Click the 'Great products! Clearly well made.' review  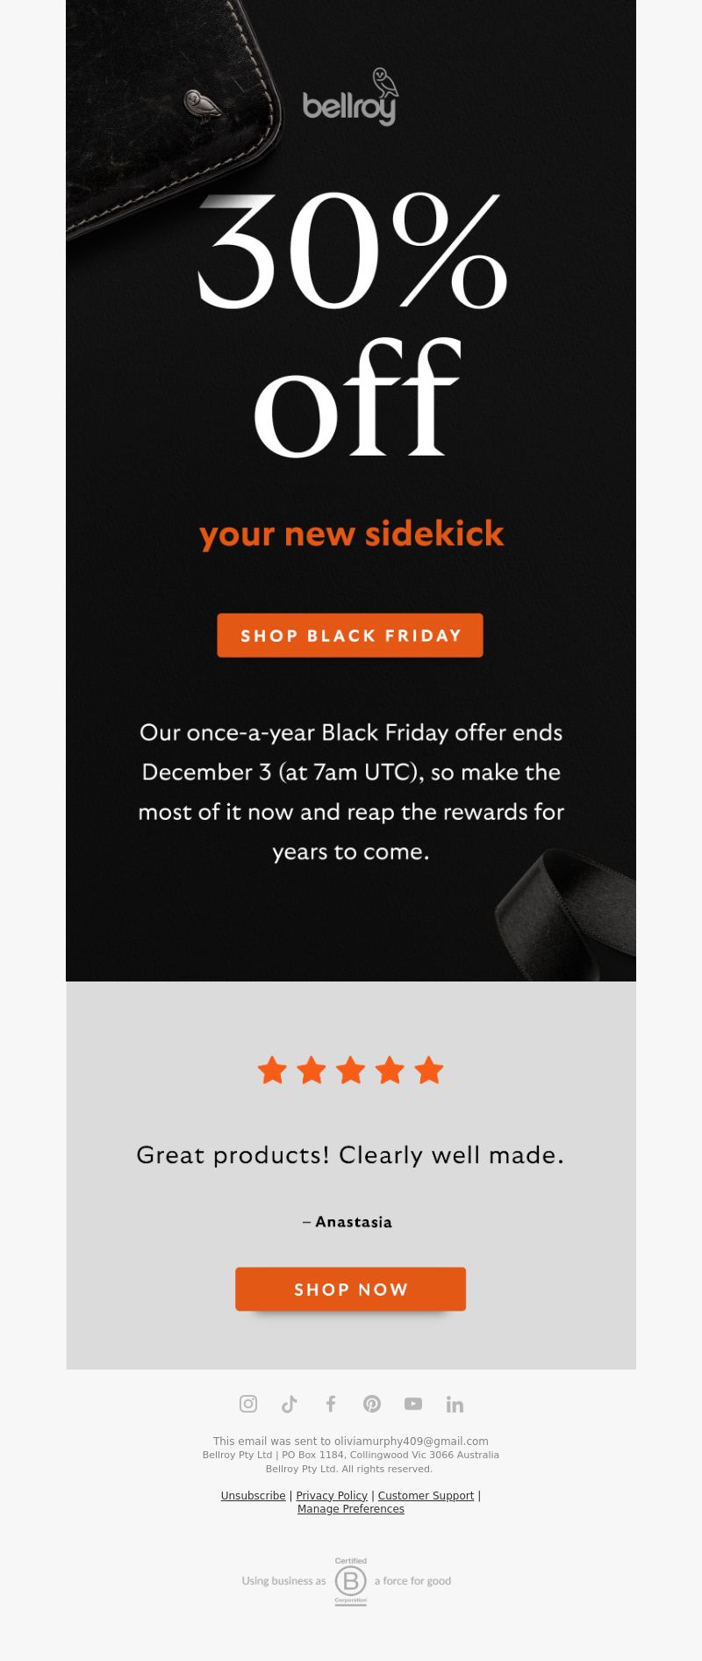350,1154
